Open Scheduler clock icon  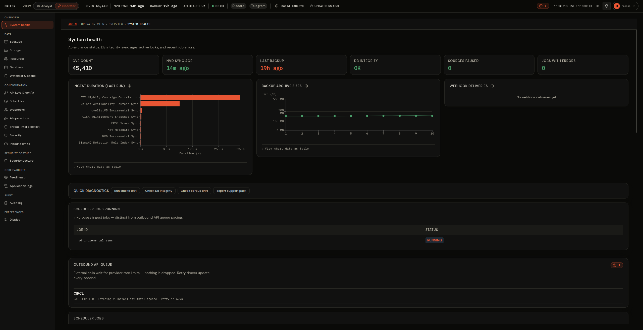pyautogui.click(x=6, y=101)
